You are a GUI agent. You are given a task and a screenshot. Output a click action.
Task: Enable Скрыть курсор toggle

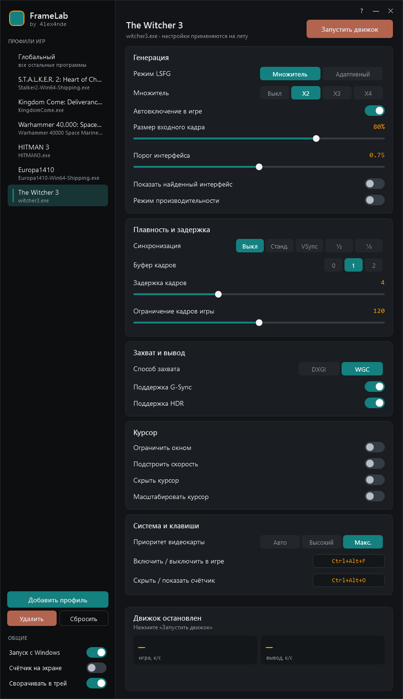[x=375, y=480]
